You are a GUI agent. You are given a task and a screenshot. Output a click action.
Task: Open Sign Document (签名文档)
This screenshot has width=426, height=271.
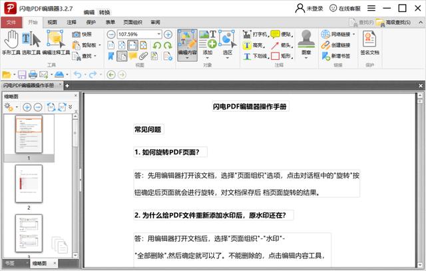(369, 43)
